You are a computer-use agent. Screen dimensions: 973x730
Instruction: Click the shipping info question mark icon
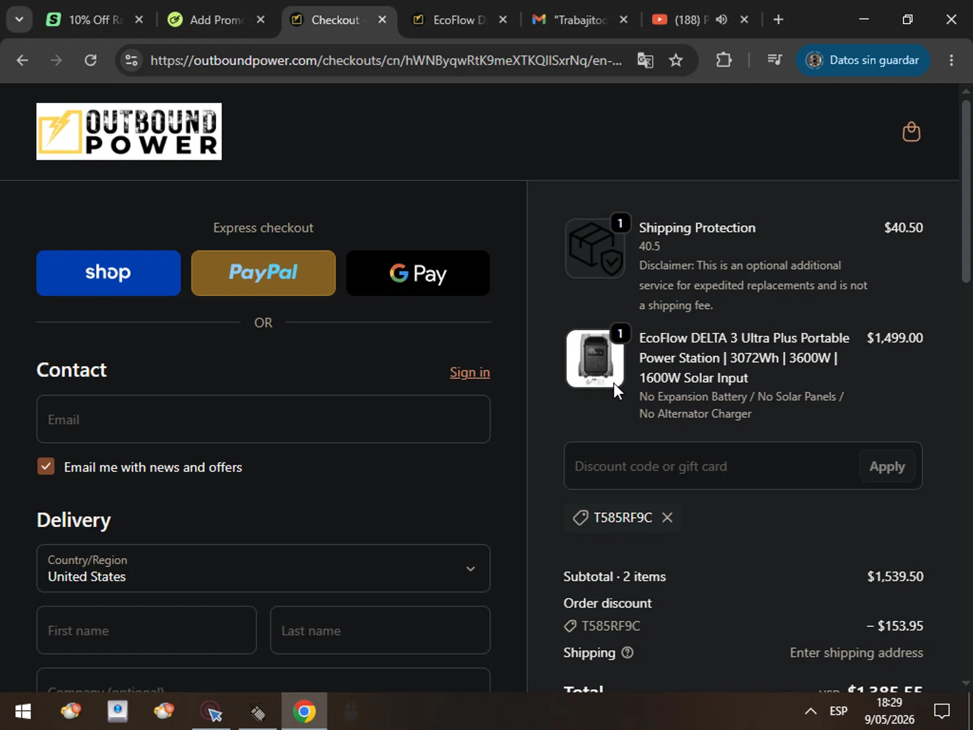[x=627, y=653]
